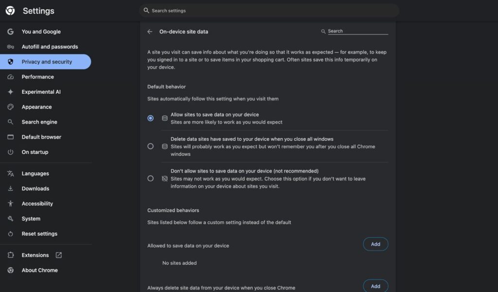Click the database icon beside Delete data sites have saved
The width and height of the screenshot is (498, 292).
click(x=164, y=146)
